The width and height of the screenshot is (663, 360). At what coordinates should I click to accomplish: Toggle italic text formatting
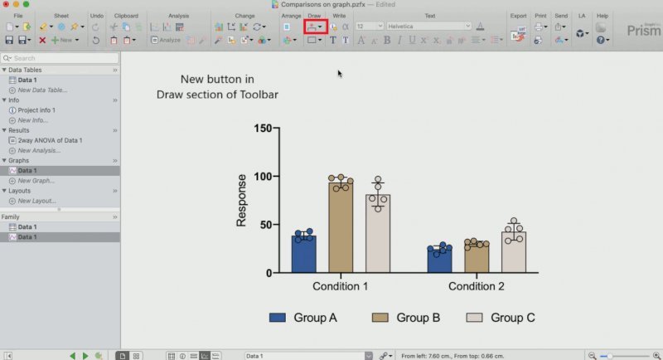point(400,40)
